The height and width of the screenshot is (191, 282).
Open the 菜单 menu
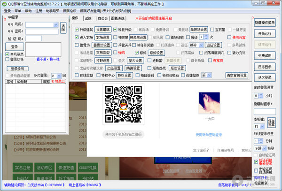pyautogui.click(x=18, y=11)
